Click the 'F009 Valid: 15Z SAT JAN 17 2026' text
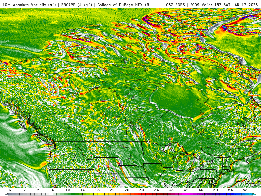 (224, 5)
